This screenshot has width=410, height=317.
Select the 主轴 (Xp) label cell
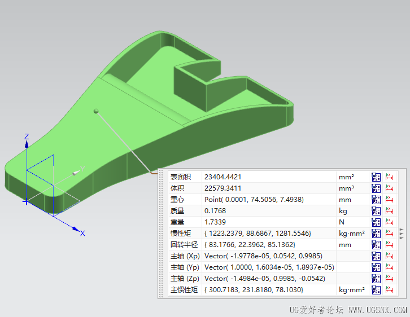[185, 256]
